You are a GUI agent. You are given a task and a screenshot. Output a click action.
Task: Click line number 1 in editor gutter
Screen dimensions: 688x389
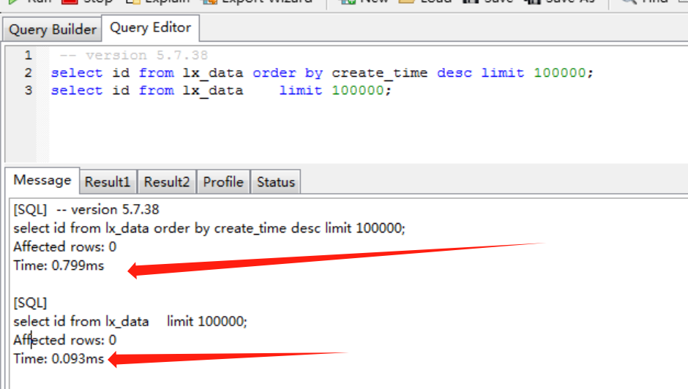click(x=28, y=56)
